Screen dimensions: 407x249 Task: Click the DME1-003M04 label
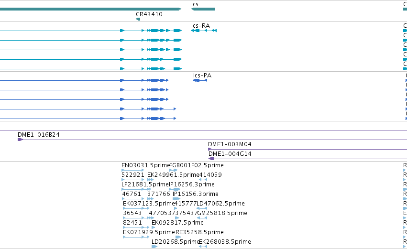(230, 144)
